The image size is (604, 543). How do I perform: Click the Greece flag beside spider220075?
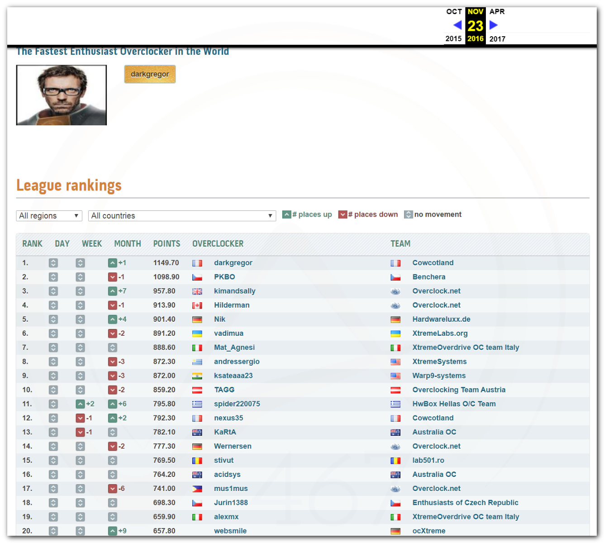pos(197,404)
